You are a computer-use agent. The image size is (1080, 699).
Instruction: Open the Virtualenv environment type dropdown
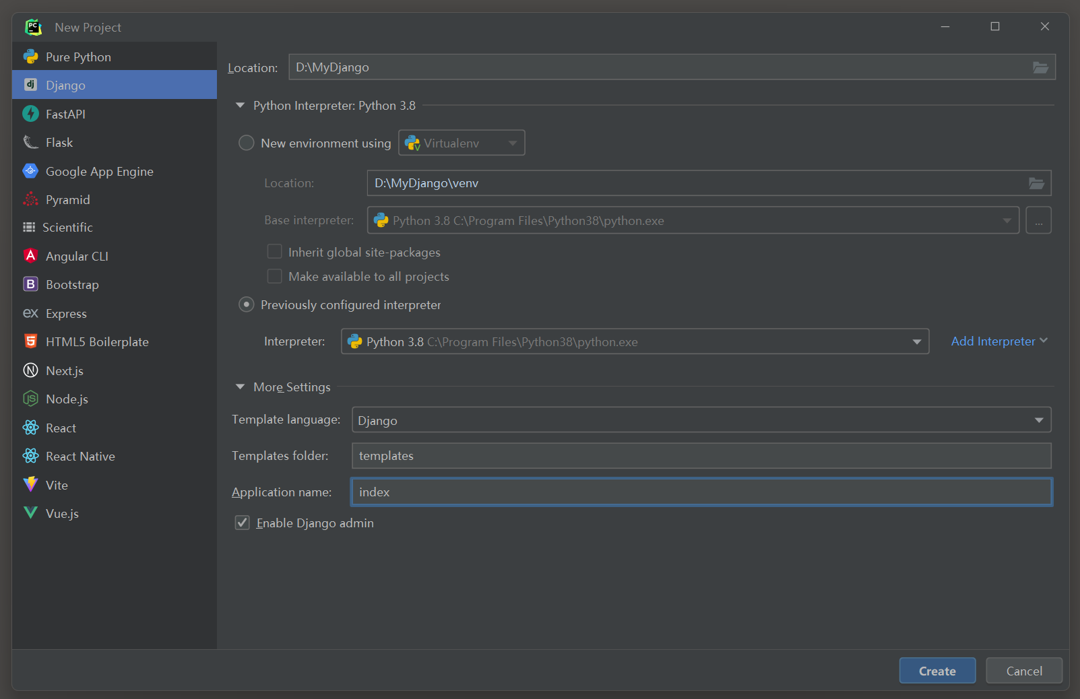[462, 143]
